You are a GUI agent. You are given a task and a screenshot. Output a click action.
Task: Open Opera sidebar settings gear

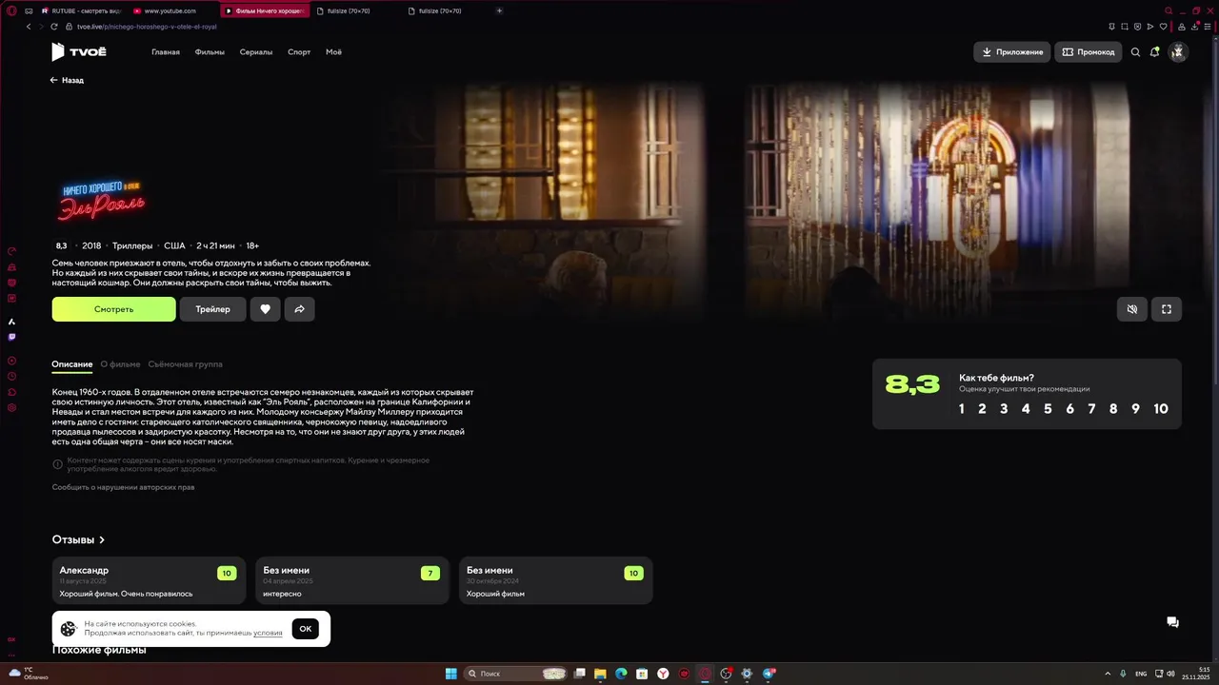[x=11, y=408]
